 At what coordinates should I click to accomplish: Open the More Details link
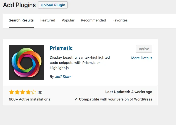(142, 58)
